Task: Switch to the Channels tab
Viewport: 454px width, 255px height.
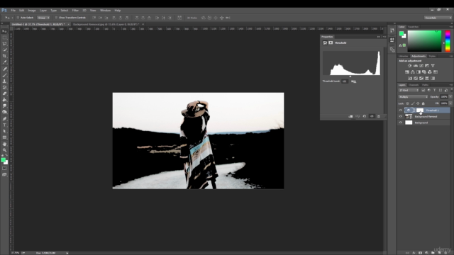Action: click(x=414, y=85)
